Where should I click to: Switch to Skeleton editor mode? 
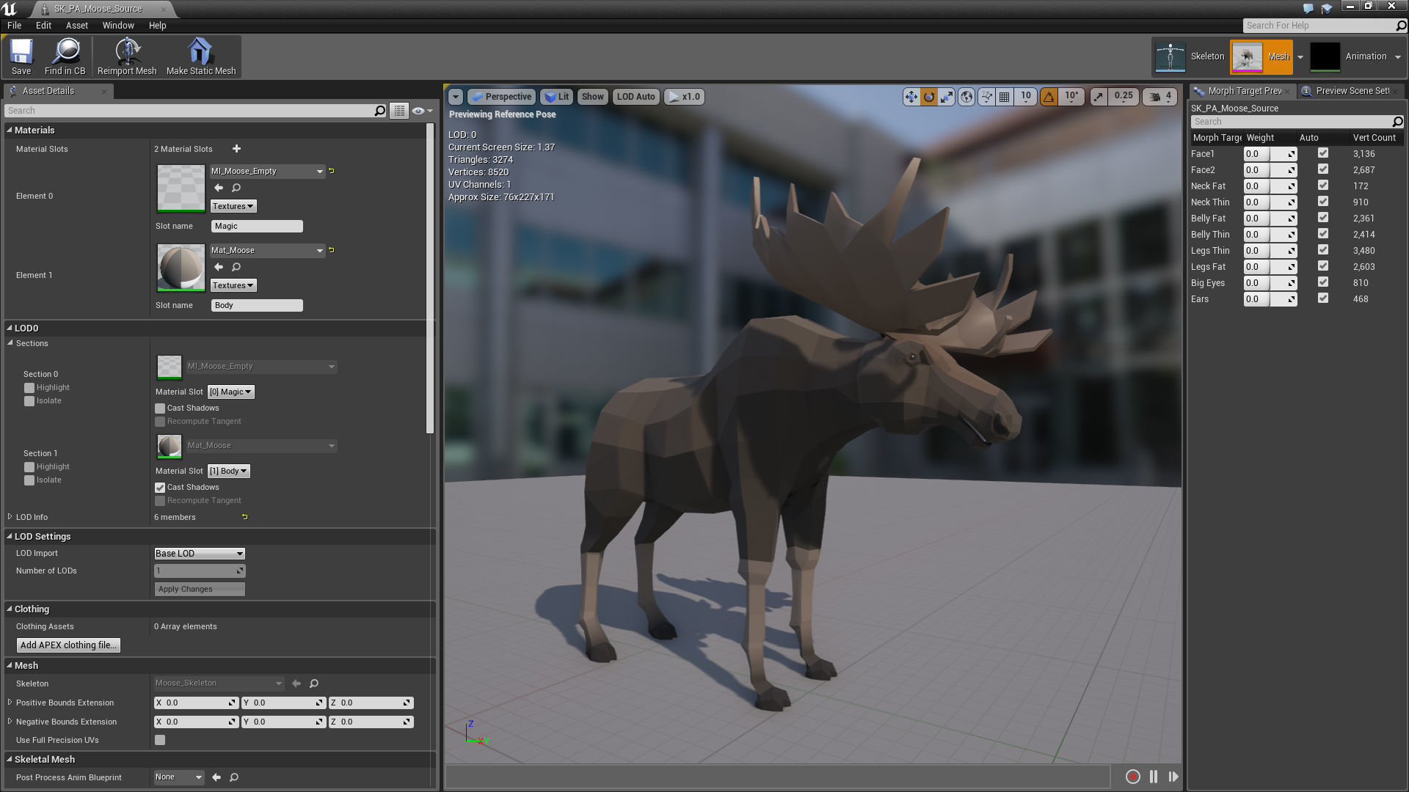click(x=1190, y=56)
